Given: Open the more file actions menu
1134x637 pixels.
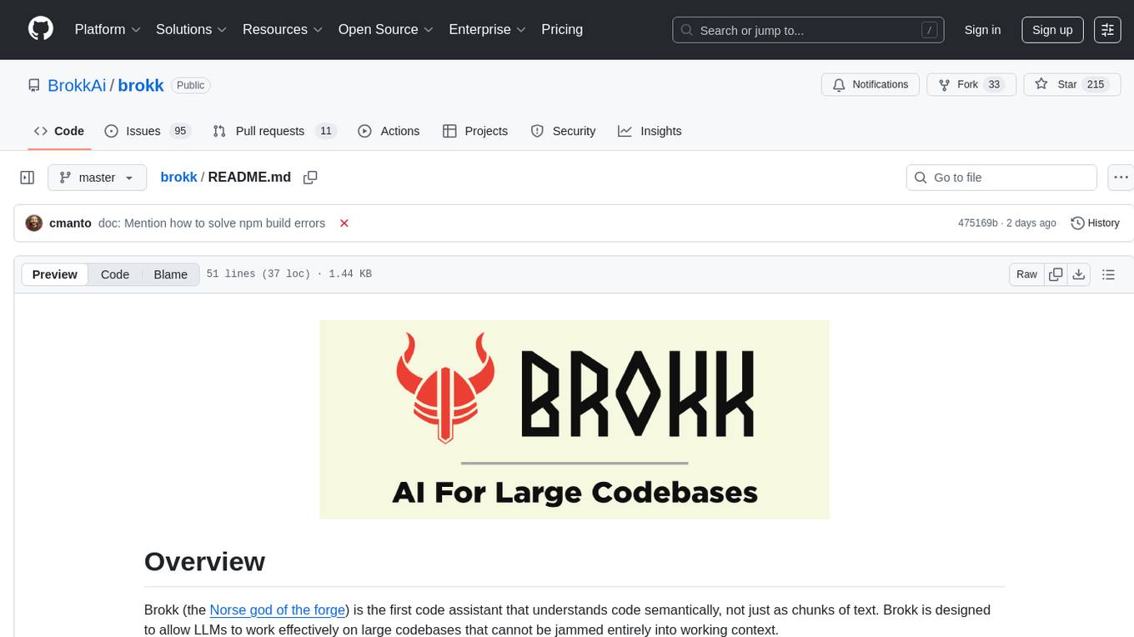Looking at the screenshot, I should 1121,178.
